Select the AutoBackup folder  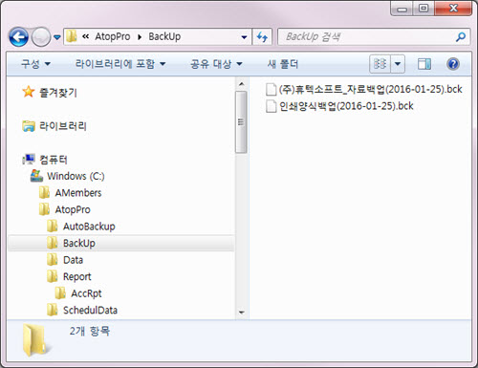pos(89,227)
